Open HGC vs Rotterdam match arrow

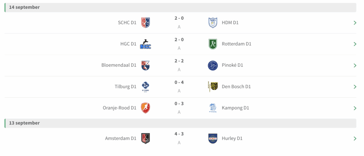[355, 44]
